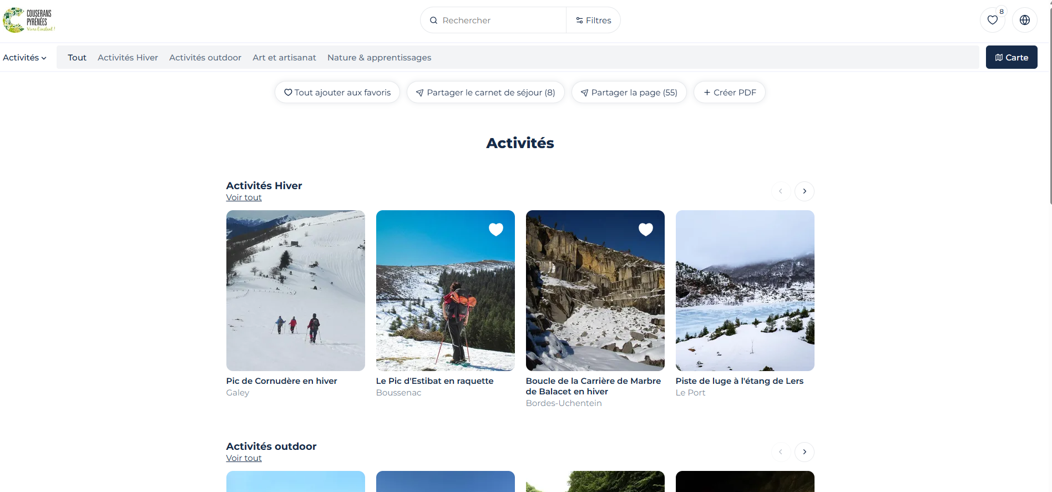This screenshot has height=492, width=1052.
Task: Select the Art et artisanat tab
Action: pos(284,58)
